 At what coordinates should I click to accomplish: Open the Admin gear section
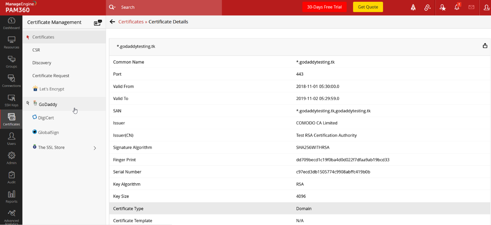[x=11, y=158]
